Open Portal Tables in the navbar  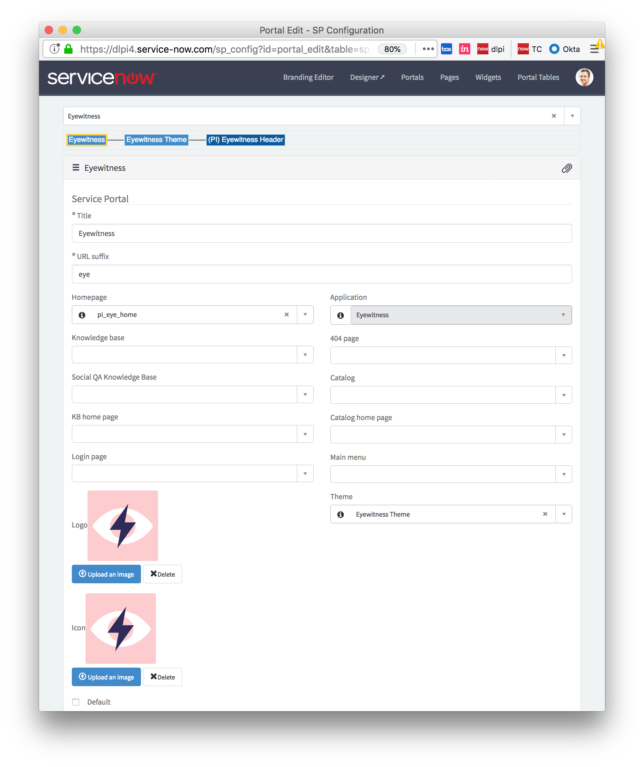538,77
